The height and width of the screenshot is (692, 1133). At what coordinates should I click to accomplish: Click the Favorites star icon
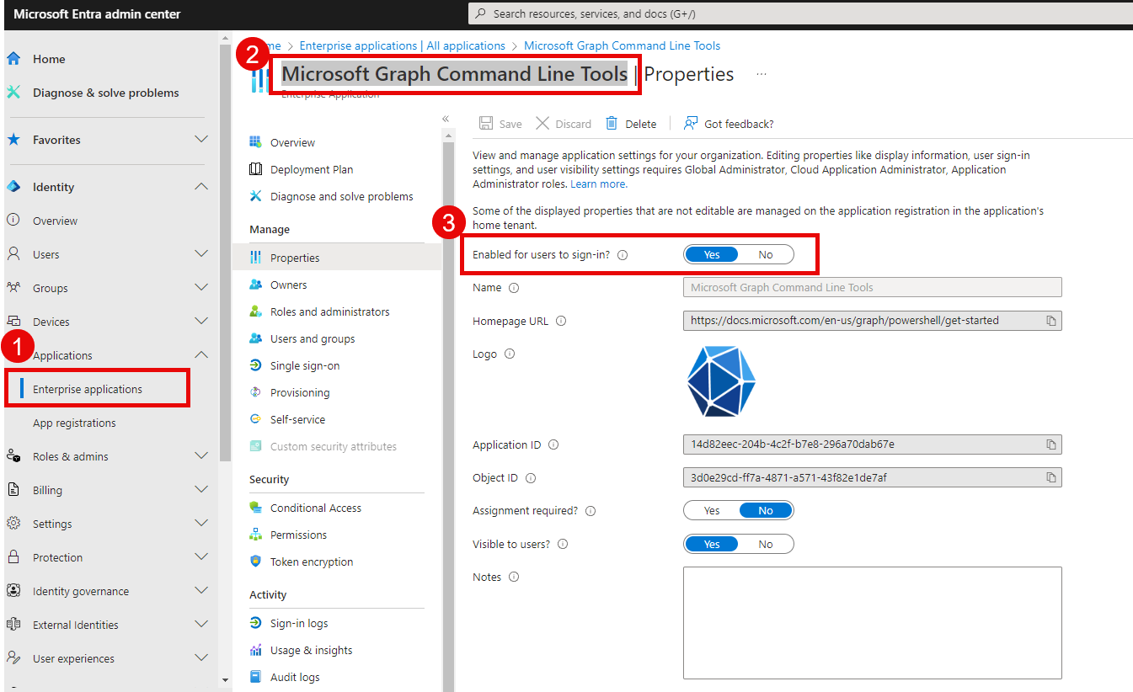13,140
